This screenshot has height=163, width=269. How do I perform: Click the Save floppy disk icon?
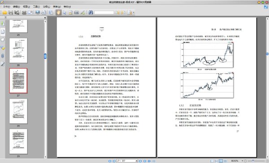pyautogui.click(x=11, y=13)
